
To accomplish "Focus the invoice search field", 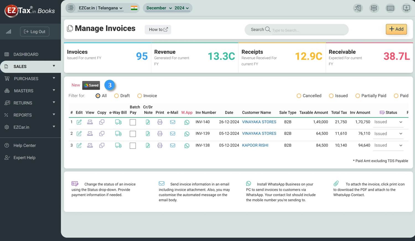I will 307,30.
